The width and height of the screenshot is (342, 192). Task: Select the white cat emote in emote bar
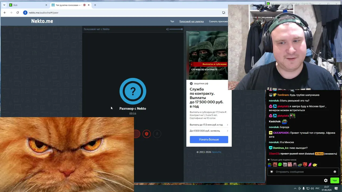tap(285, 165)
